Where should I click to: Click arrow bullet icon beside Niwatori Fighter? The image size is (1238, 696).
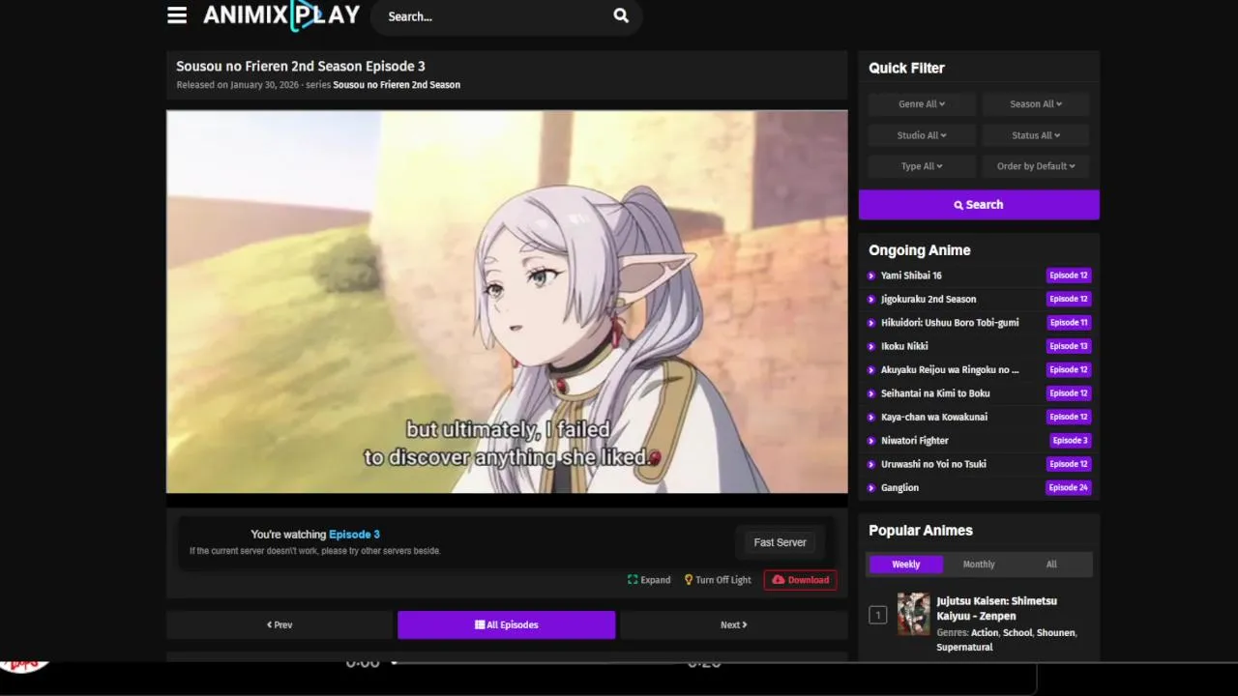871,441
